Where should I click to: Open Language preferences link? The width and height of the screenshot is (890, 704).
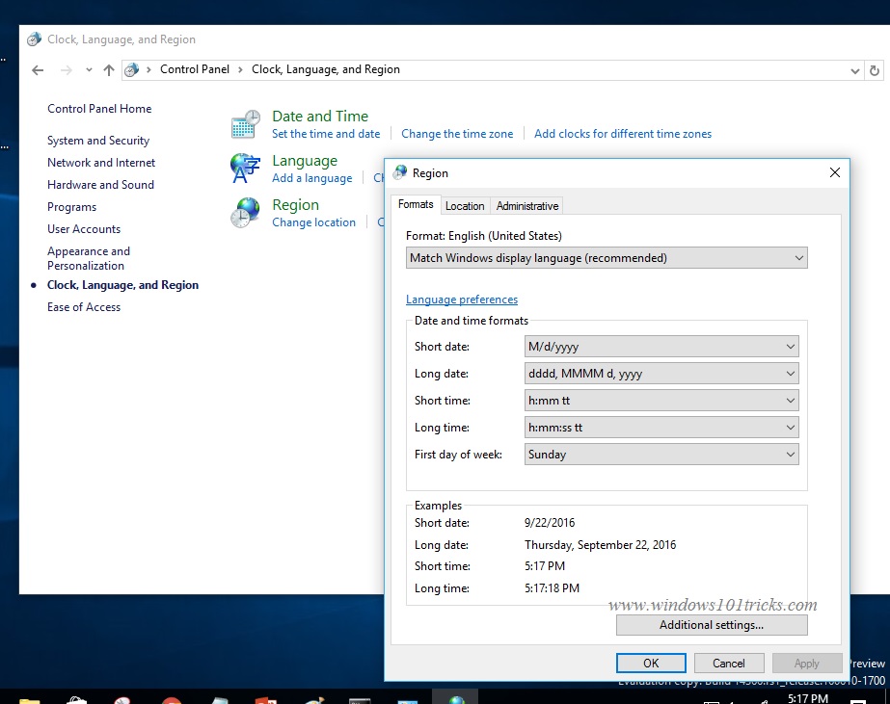point(462,300)
